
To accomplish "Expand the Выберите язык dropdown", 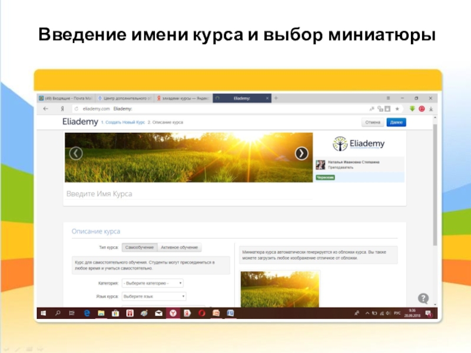I will tap(154, 297).
